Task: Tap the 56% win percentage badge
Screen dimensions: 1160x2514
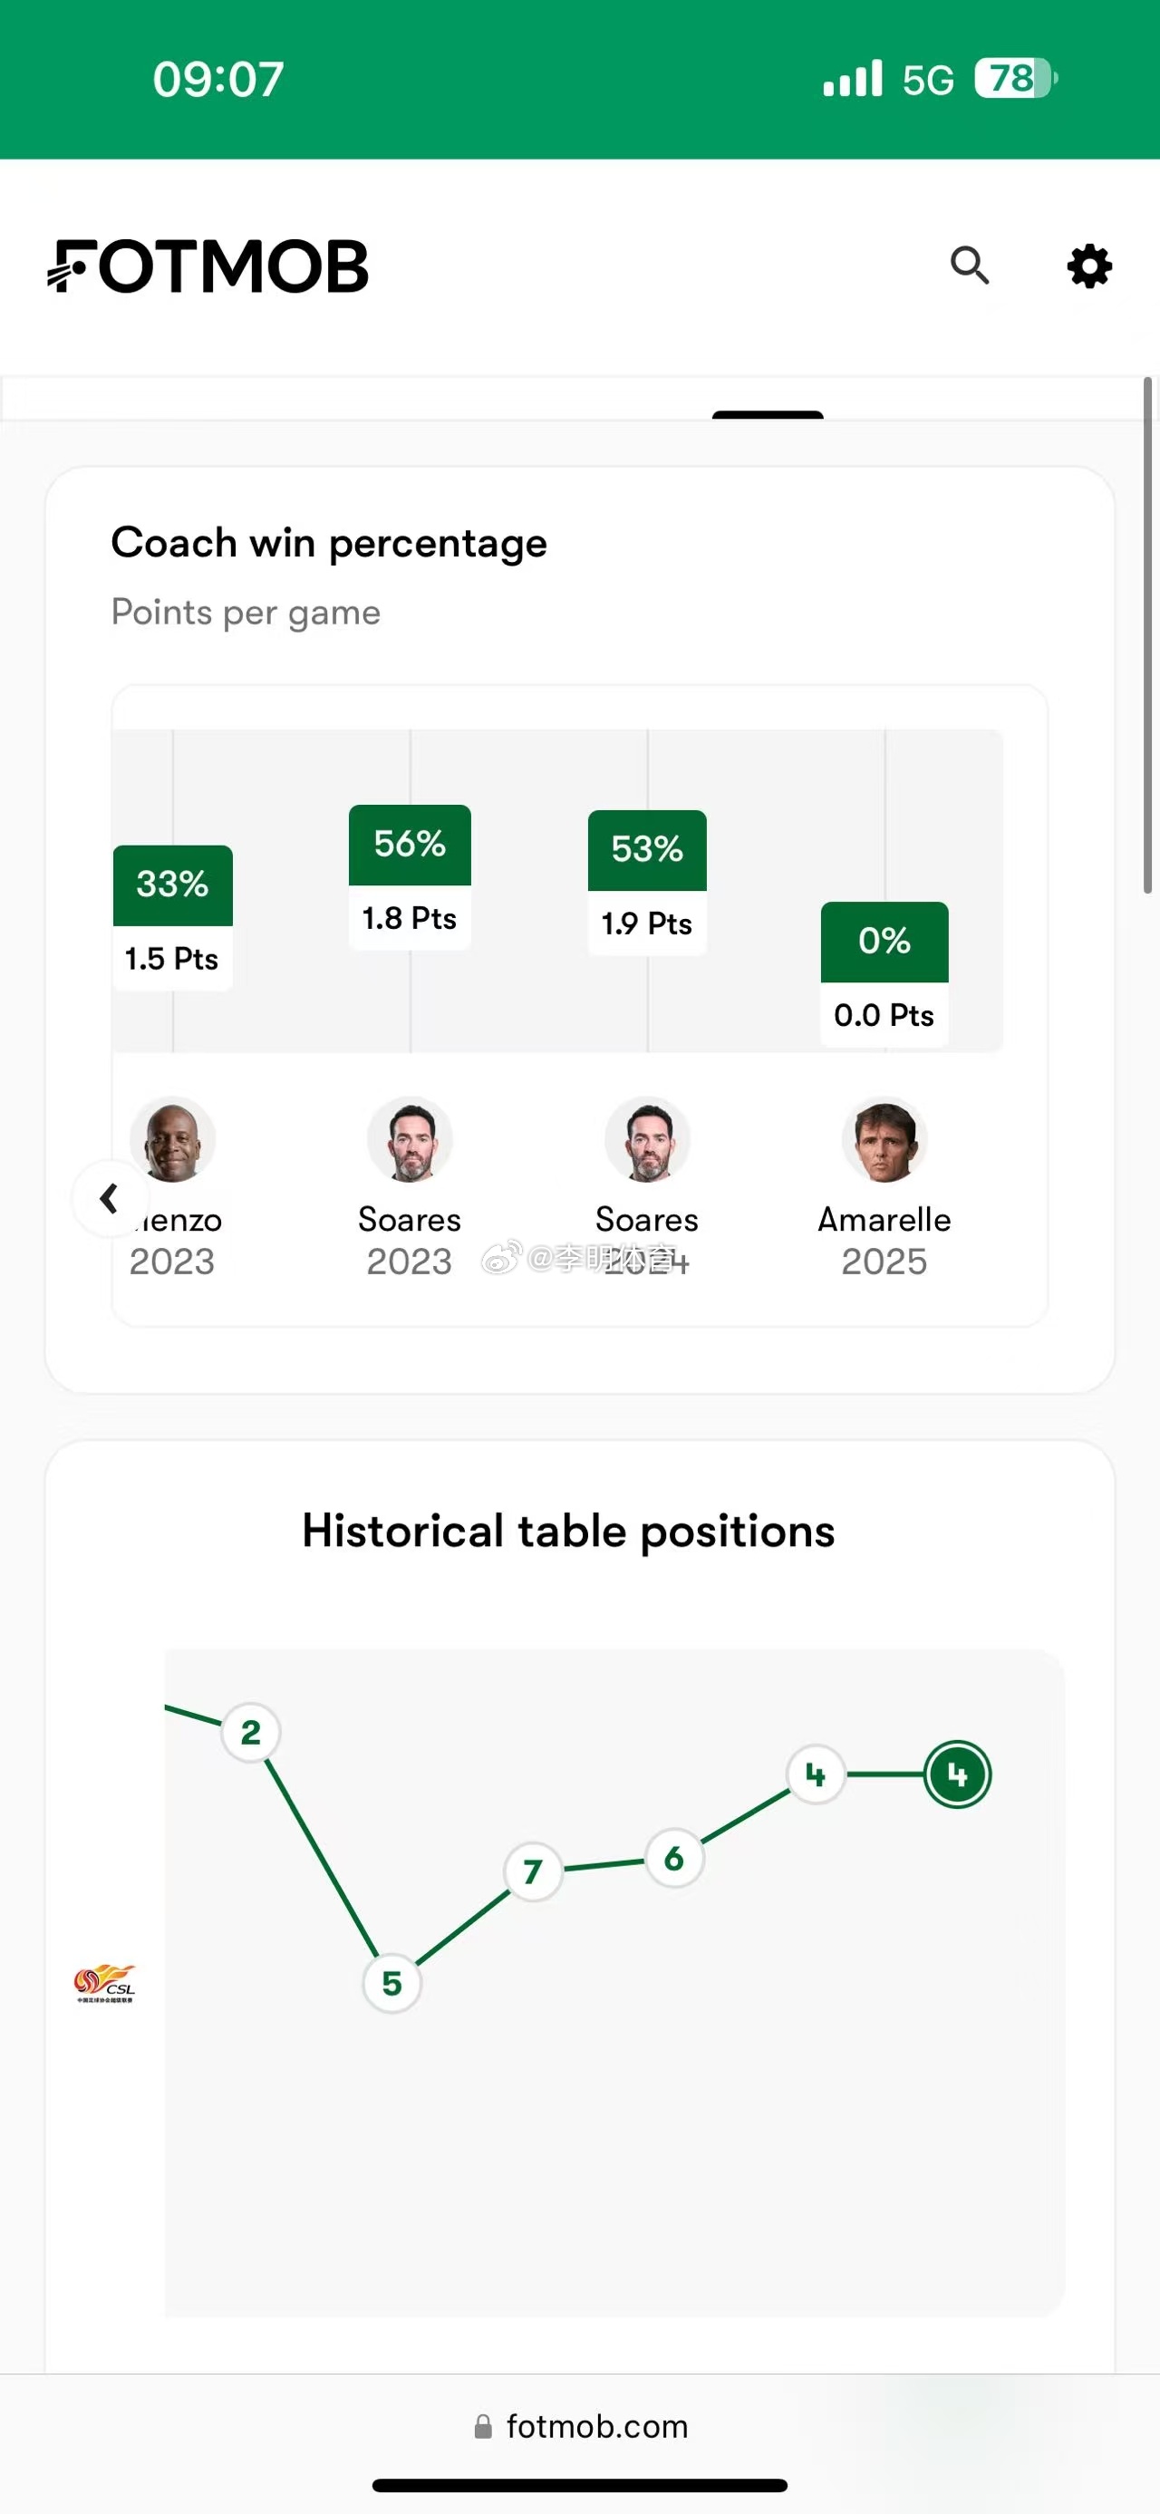Action: click(410, 846)
